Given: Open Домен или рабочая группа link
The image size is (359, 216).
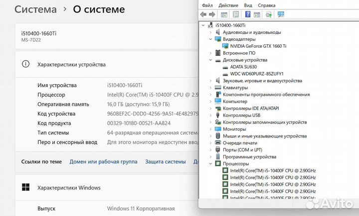Looking at the screenshot, I should (x=104, y=162).
